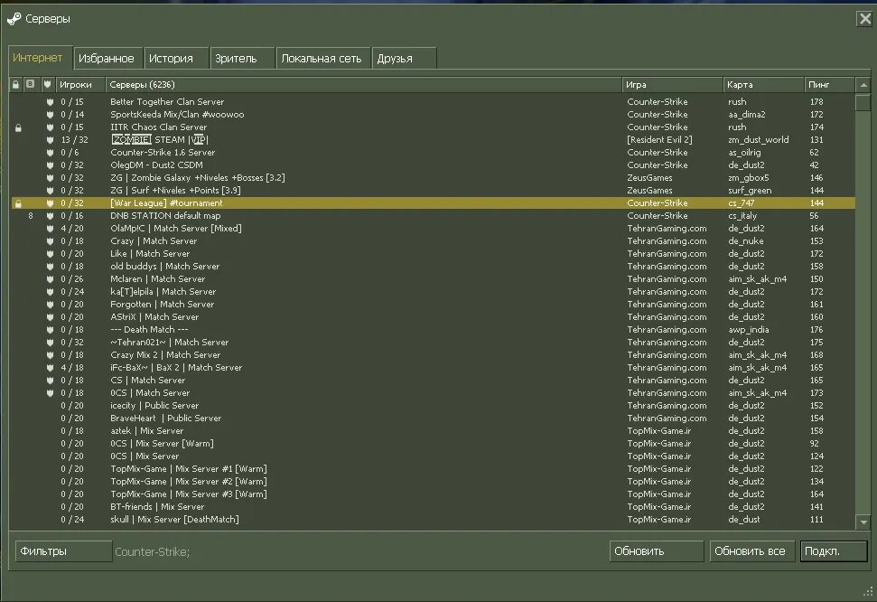The image size is (877, 602).
Task: Sort by the VAC shield column header icon
Action: point(48,85)
